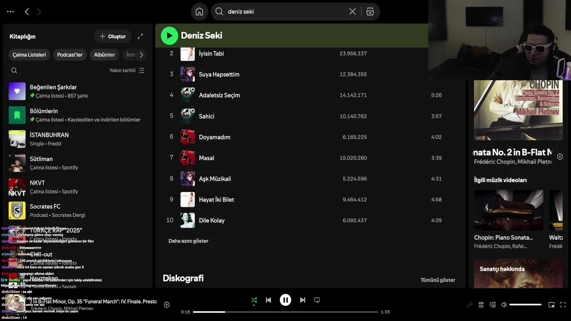Click album art of Dile Kolay
Viewport: 571px width, 321px height.
pyautogui.click(x=187, y=221)
